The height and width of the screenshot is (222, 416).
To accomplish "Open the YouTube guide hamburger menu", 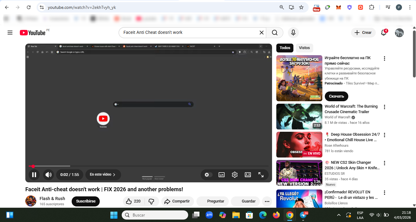I will click(10, 33).
